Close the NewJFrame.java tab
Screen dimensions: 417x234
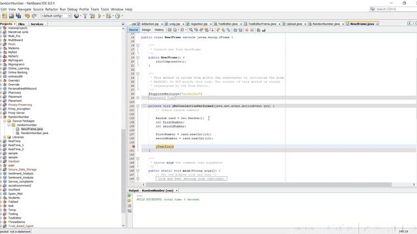377,24
